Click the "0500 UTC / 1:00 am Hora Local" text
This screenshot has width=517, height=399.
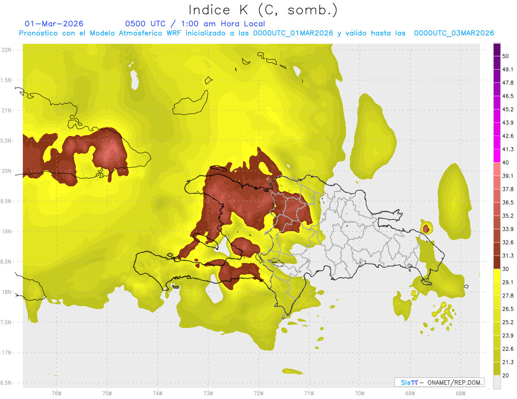click(x=195, y=24)
